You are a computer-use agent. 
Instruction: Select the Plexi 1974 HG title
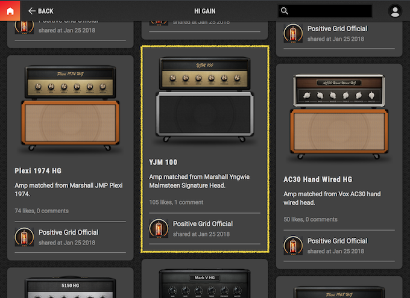38,171
